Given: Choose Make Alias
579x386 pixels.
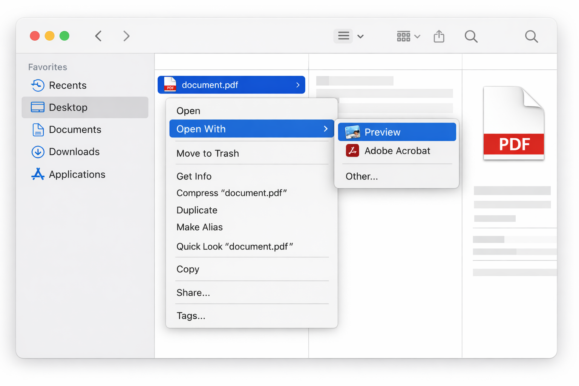Looking at the screenshot, I should pyautogui.click(x=252, y=227).
